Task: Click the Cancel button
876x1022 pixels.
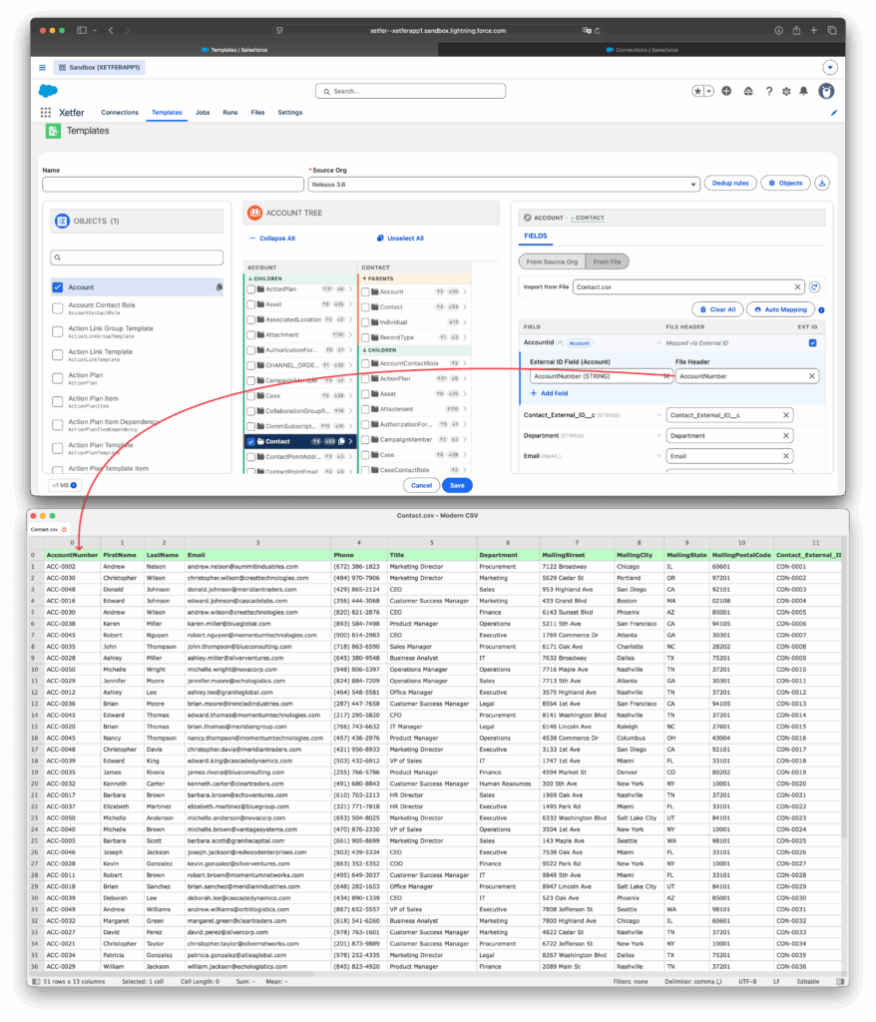Action: click(x=421, y=485)
